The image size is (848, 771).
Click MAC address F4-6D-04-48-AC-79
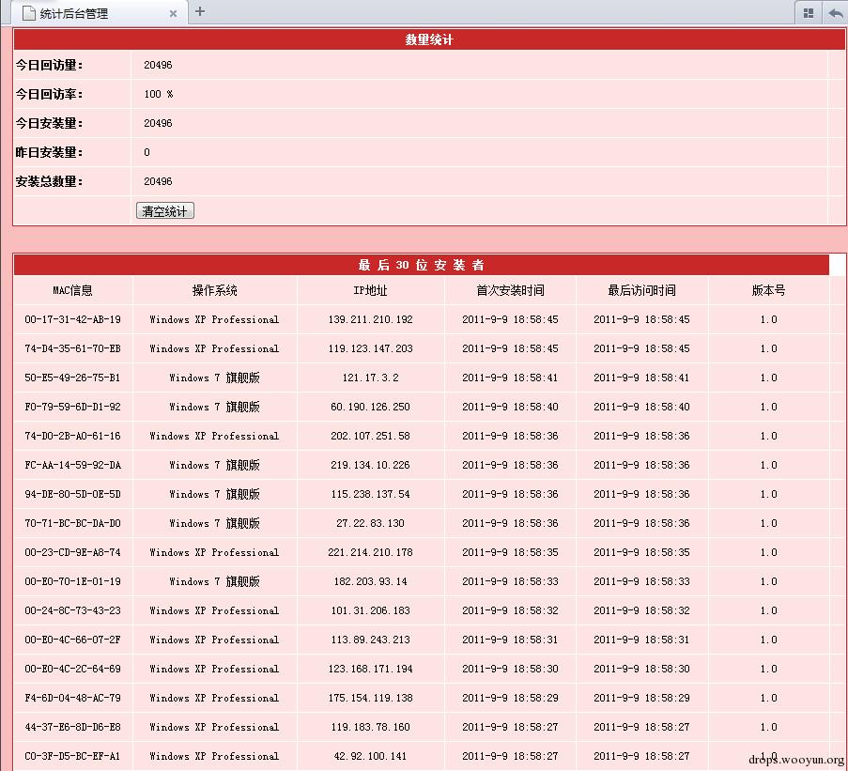click(x=72, y=698)
